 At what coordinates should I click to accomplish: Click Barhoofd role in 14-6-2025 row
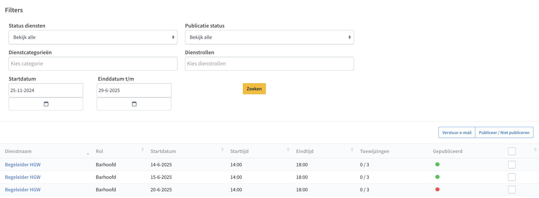tap(106, 165)
